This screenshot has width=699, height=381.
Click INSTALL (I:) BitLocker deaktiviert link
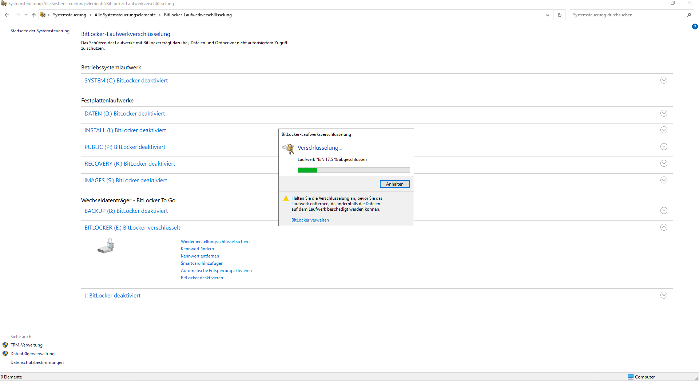125,130
